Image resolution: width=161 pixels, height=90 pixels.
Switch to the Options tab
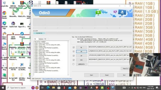coord(41,39)
